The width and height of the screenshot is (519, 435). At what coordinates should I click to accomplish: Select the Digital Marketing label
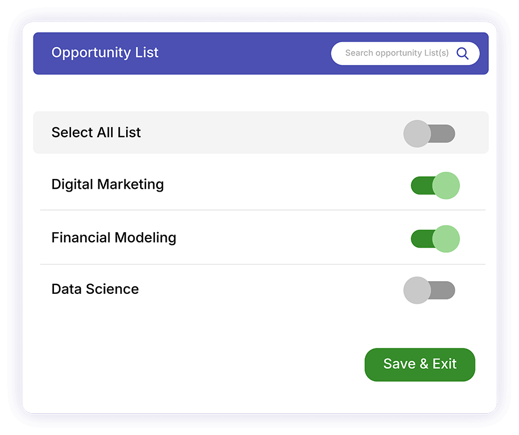tap(107, 184)
